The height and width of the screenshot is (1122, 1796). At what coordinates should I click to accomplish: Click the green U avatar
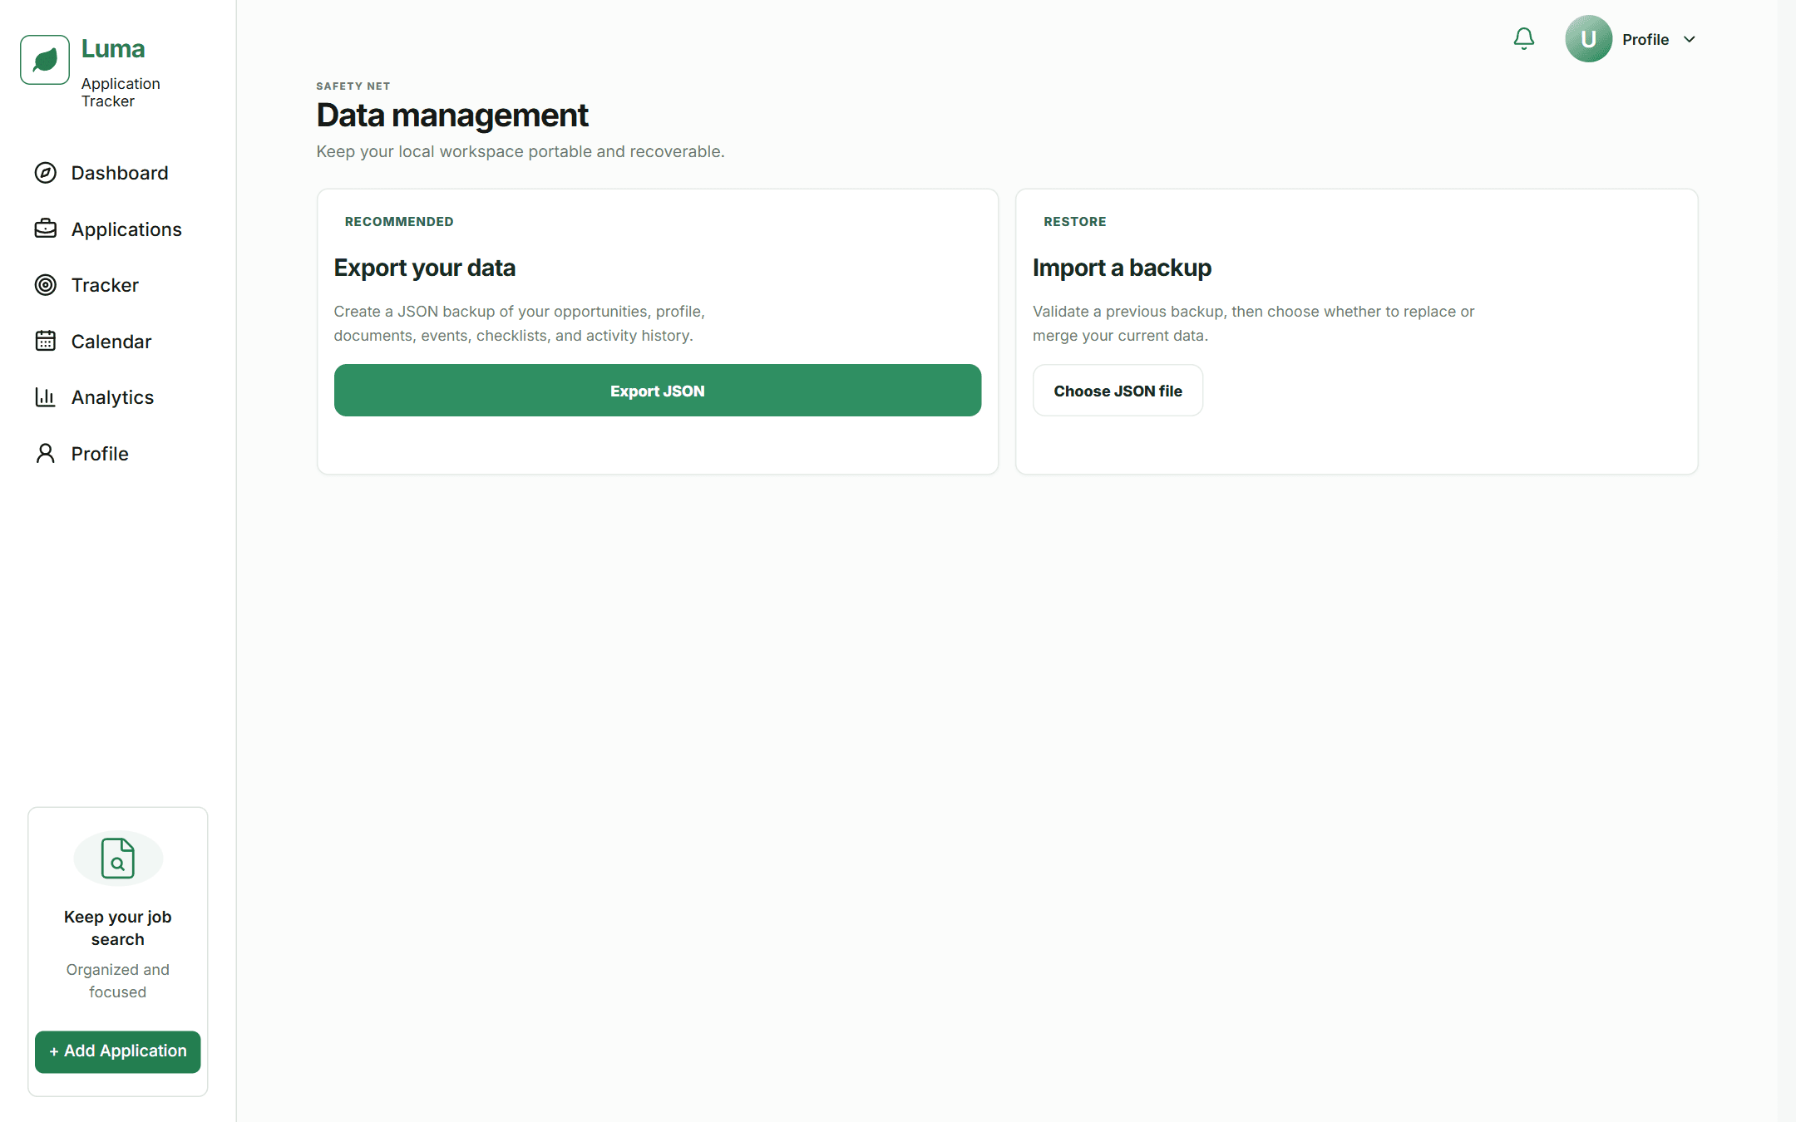pyautogui.click(x=1588, y=39)
